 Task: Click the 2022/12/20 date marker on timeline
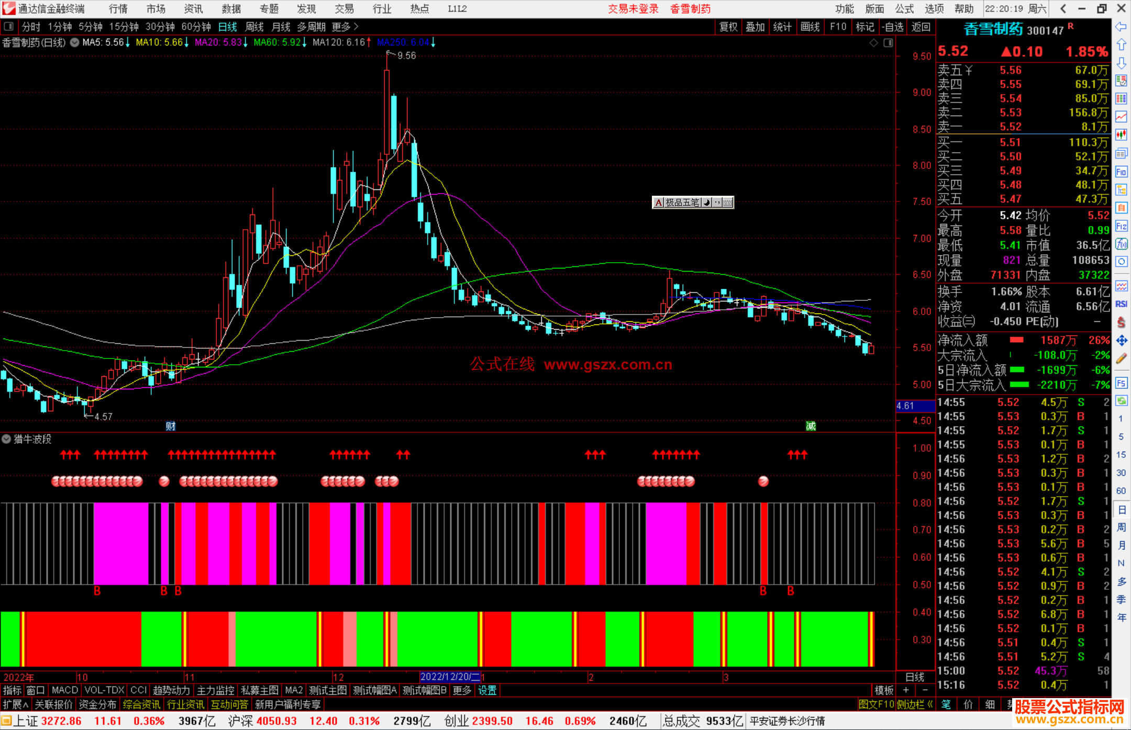point(449,677)
